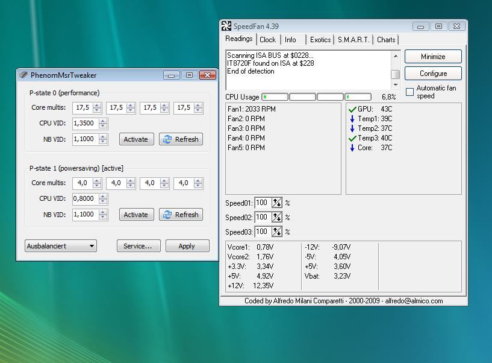492x363 pixels.
Task: Open the Info tab
Action: pyautogui.click(x=290, y=40)
